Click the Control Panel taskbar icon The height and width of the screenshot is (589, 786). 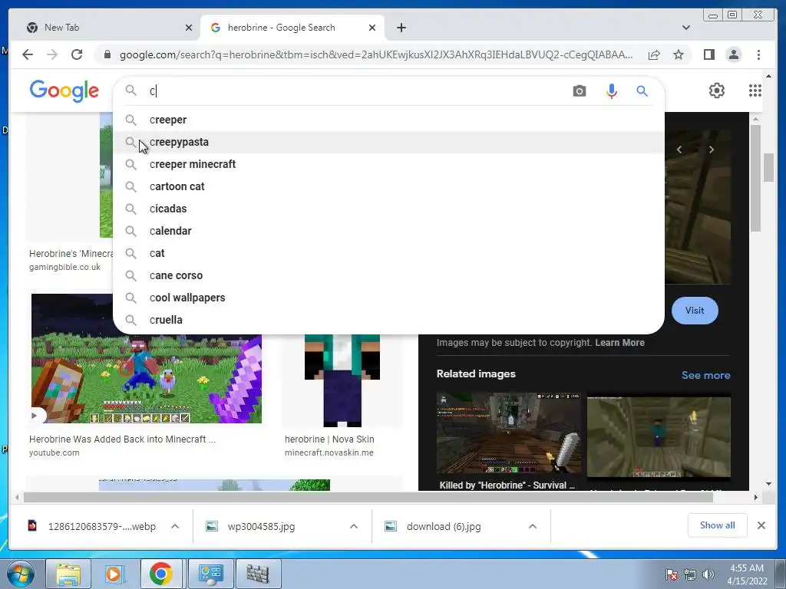210,574
